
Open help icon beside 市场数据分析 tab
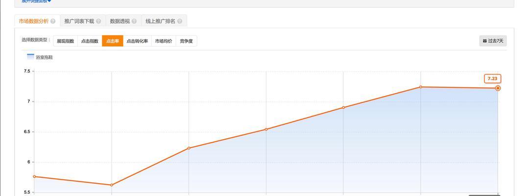[53, 21]
